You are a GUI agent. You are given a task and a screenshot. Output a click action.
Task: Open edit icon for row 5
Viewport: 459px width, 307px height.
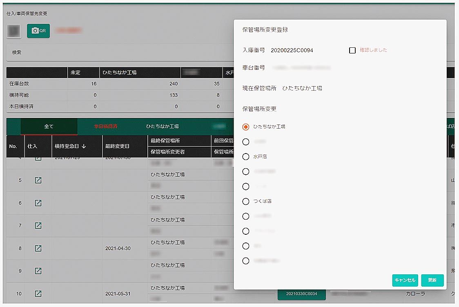point(38,180)
